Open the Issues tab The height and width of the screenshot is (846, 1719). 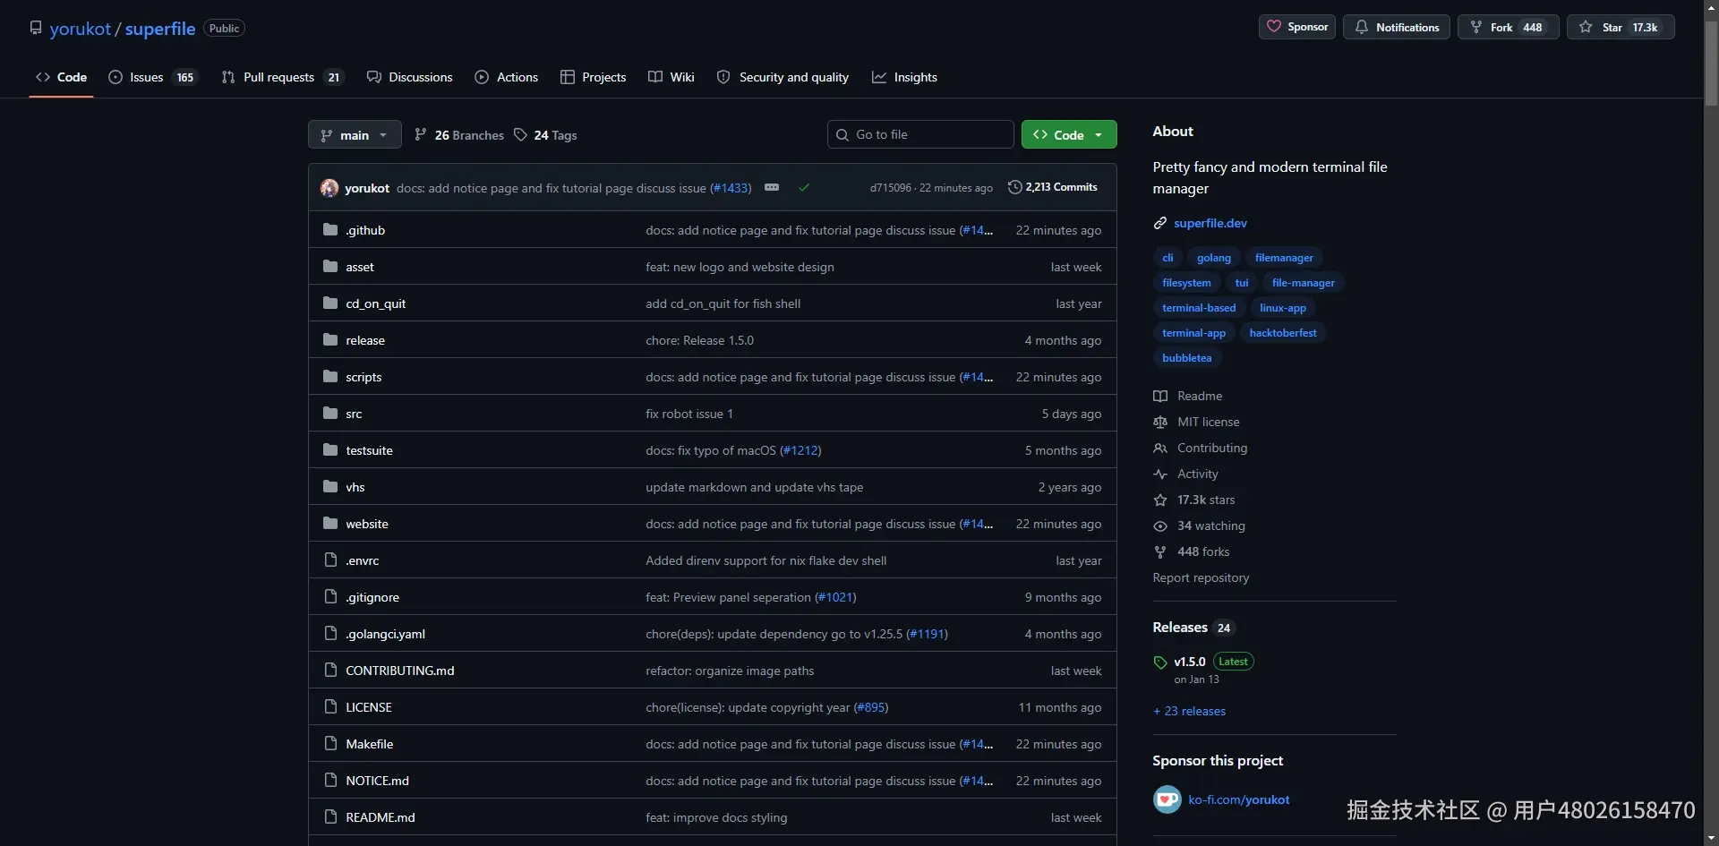(152, 77)
